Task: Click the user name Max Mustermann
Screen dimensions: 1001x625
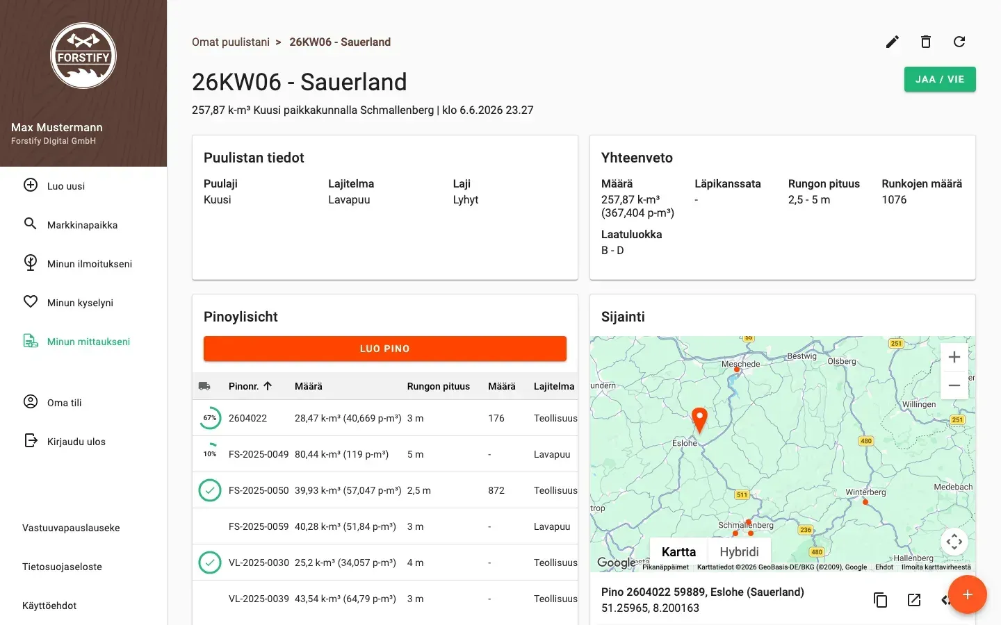Action: click(x=57, y=127)
